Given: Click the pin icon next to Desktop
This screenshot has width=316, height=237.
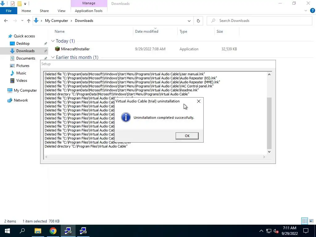Looking at the screenshot, I should tap(46, 44).
